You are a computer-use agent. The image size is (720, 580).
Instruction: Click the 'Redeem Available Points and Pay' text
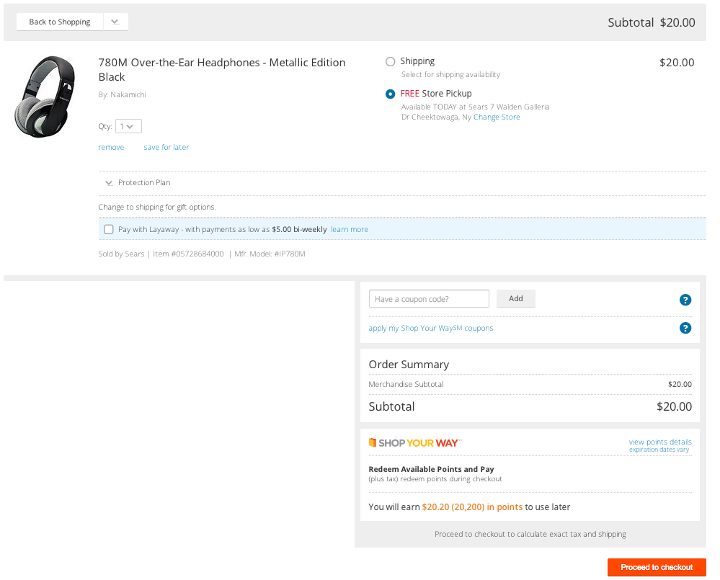(x=431, y=469)
